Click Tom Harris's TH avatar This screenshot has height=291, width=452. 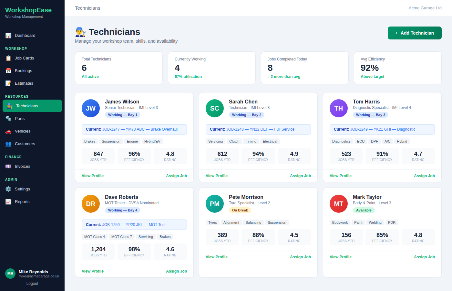(338, 108)
